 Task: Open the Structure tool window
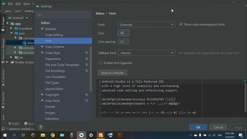point(3,78)
